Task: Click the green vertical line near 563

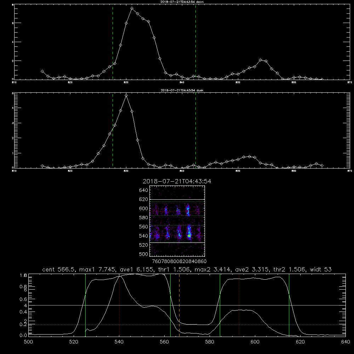Action: click(171, 305)
